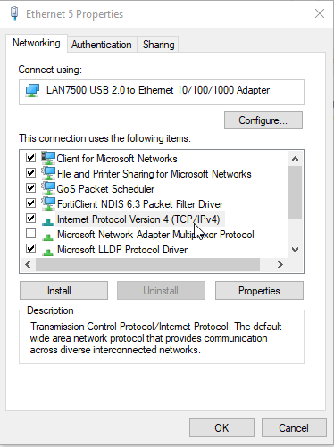Click the Configure... button
Screen dimensions: 334x447
pos(263,120)
